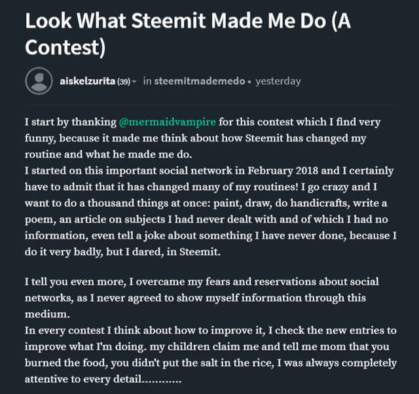Click the single-word line "medium."

pyautogui.click(x=47, y=314)
